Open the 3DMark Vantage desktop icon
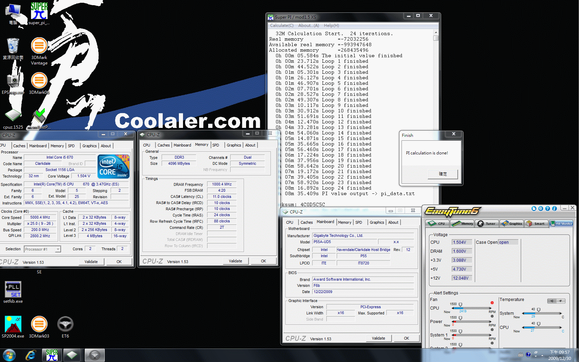 pos(39,51)
